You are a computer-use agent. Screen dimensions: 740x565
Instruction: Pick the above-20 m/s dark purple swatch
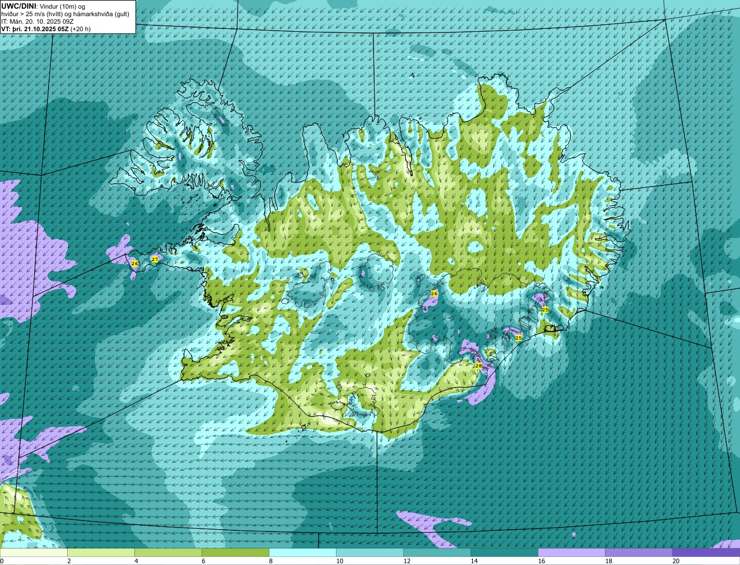(706, 552)
